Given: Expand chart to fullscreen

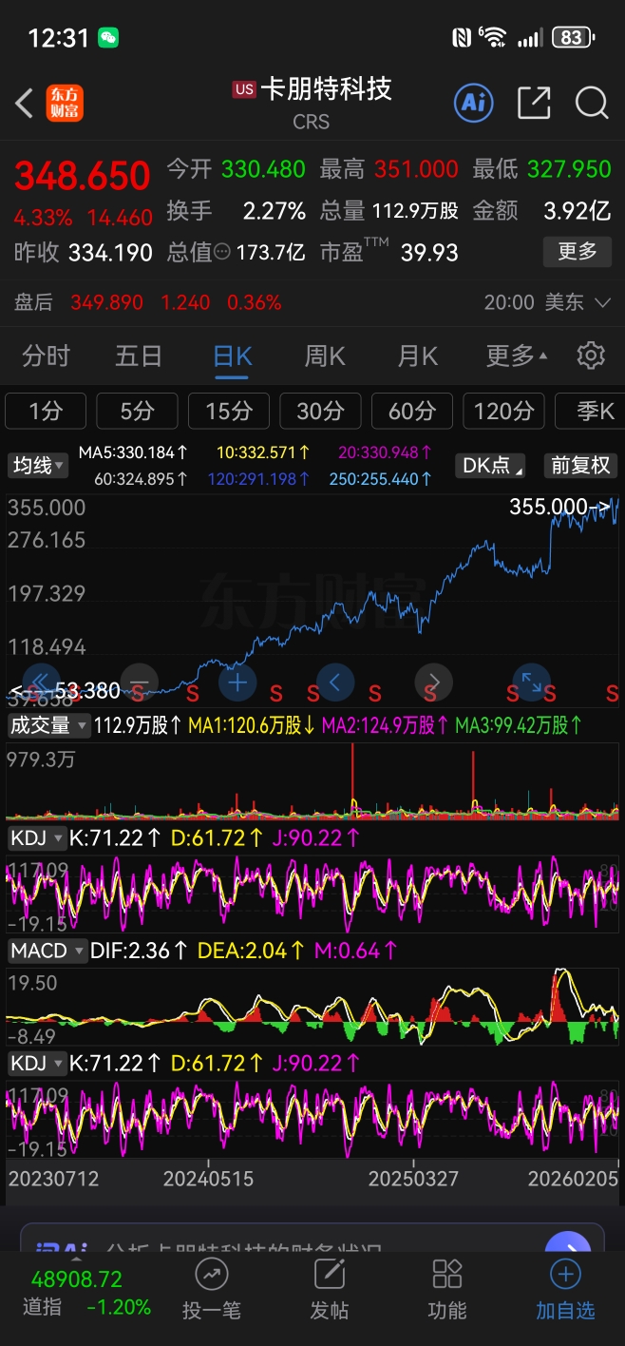Looking at the screenshot, I should 531,683.
